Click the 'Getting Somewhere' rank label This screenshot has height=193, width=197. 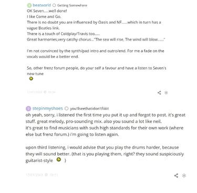point(72,5)
